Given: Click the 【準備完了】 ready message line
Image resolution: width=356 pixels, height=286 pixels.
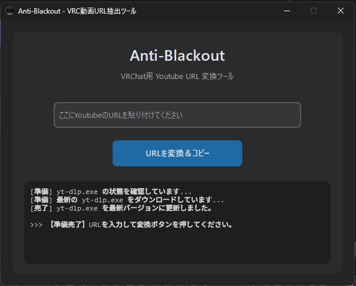Looking at the screenshot, I should tap(131, 225).
